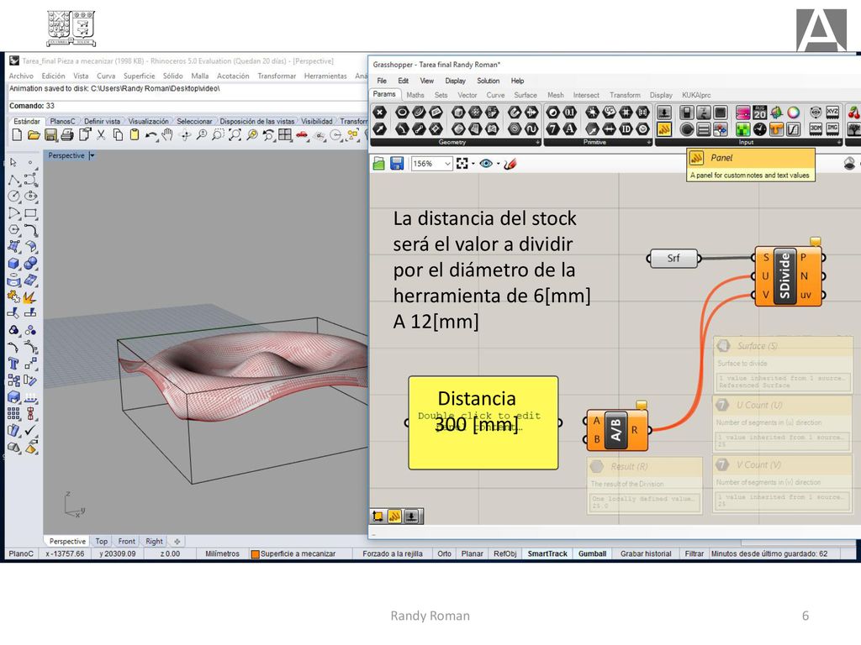Toggle Planar mode in the Rhino status bar

click(473, 554)
